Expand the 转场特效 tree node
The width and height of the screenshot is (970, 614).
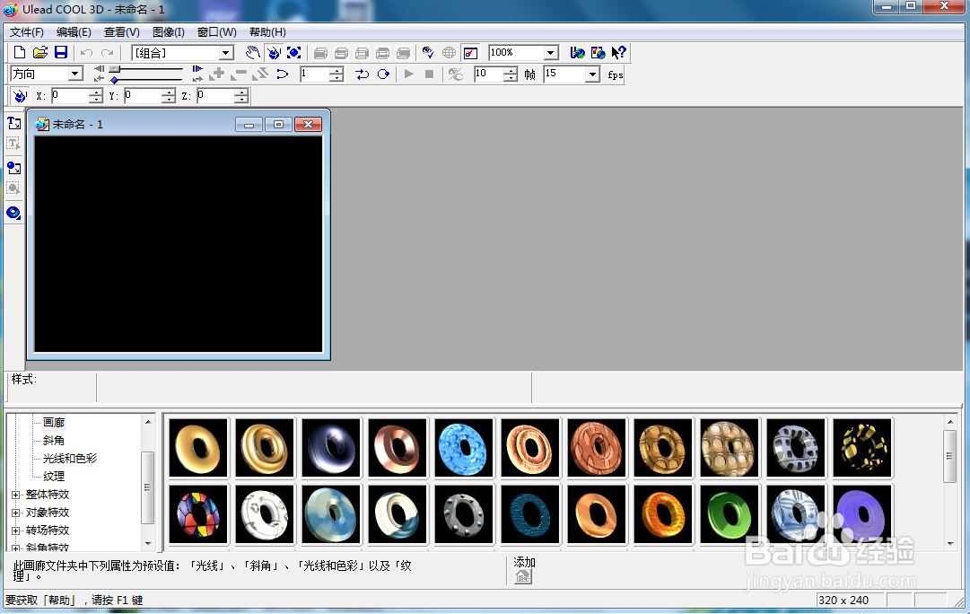[16, 531]
